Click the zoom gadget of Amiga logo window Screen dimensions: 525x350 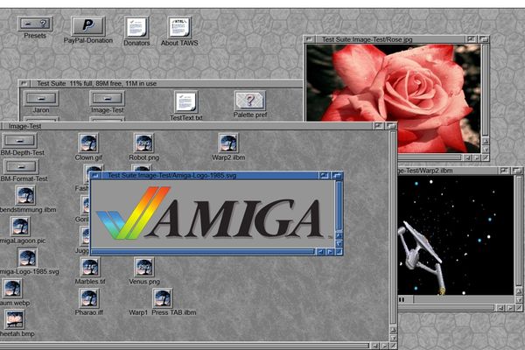(x=324, y=176)
